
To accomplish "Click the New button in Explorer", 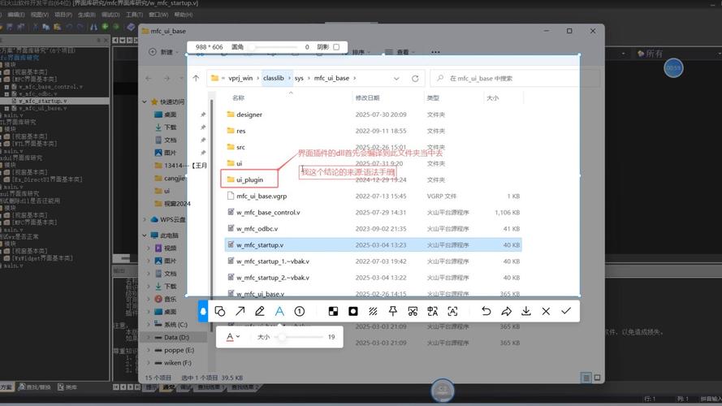I will (162, 52).
